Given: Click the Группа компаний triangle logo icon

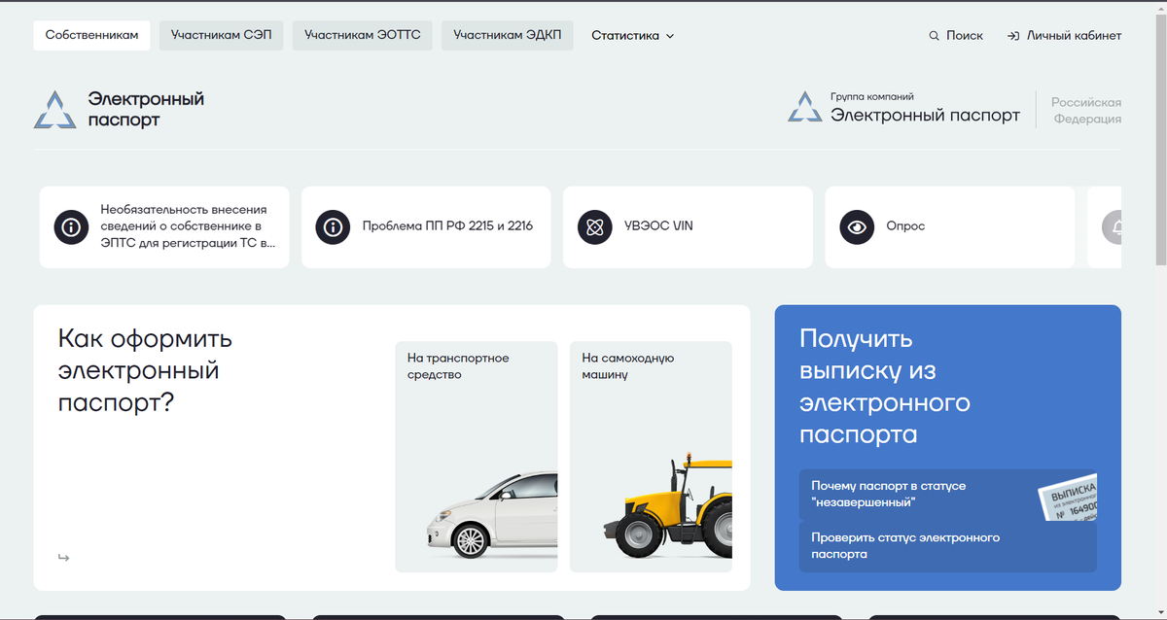Looking at the screenshot, I should tap(804, 107).
